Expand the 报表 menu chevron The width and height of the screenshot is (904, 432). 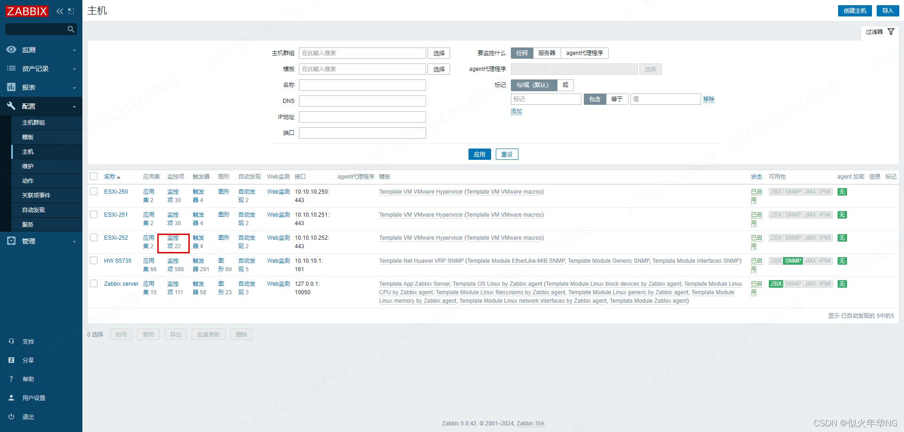pyautogui.click(x=74, y=88)
